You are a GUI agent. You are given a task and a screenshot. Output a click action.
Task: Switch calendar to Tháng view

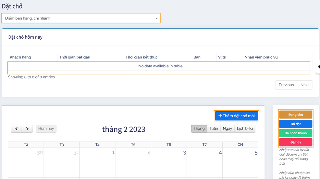199,129
